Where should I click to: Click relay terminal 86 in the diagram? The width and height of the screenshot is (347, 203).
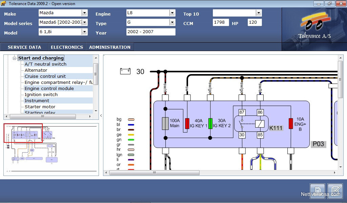(260, 112)
